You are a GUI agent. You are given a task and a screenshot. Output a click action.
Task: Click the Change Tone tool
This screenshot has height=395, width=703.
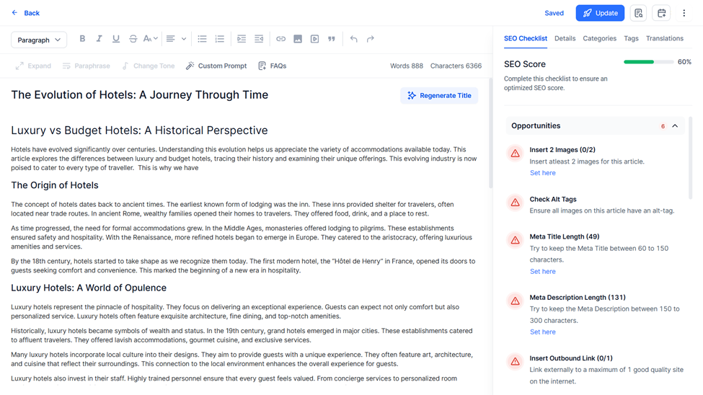[149, 66]
